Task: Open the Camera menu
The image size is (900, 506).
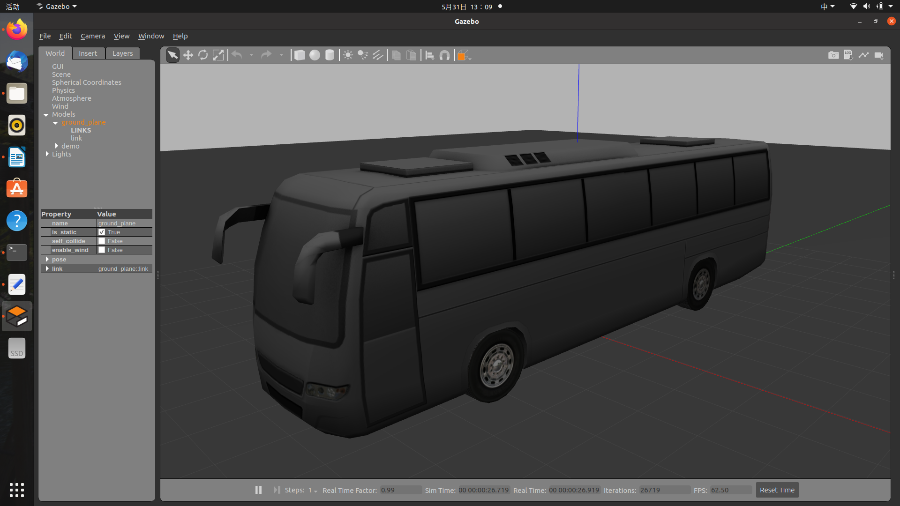Action: (x=92, y=36)
